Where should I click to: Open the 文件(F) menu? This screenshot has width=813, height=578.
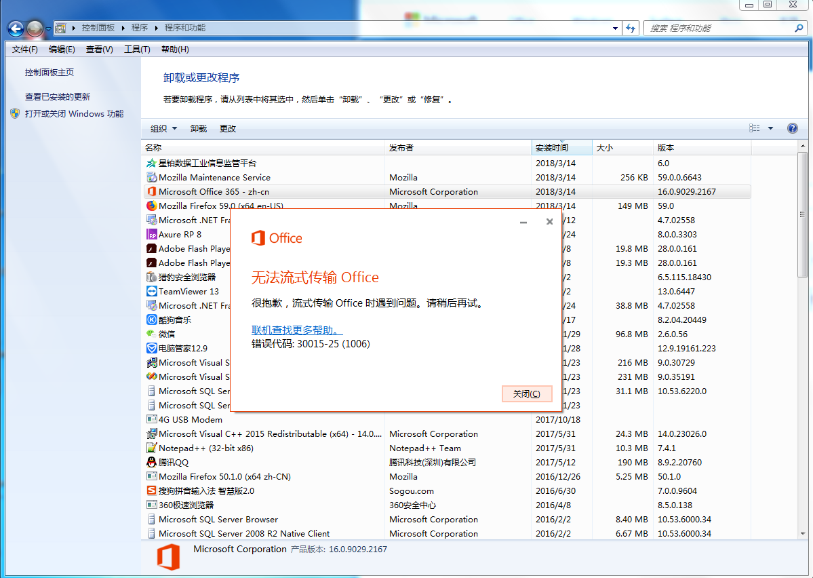tap(25, 50)
